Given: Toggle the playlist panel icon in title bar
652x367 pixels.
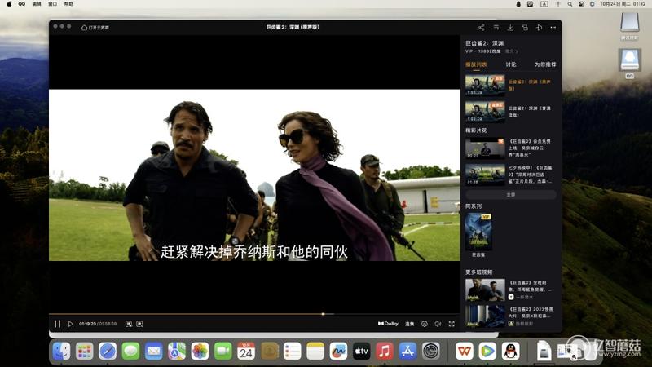Looking at the screenshot, I should (496, 28).
